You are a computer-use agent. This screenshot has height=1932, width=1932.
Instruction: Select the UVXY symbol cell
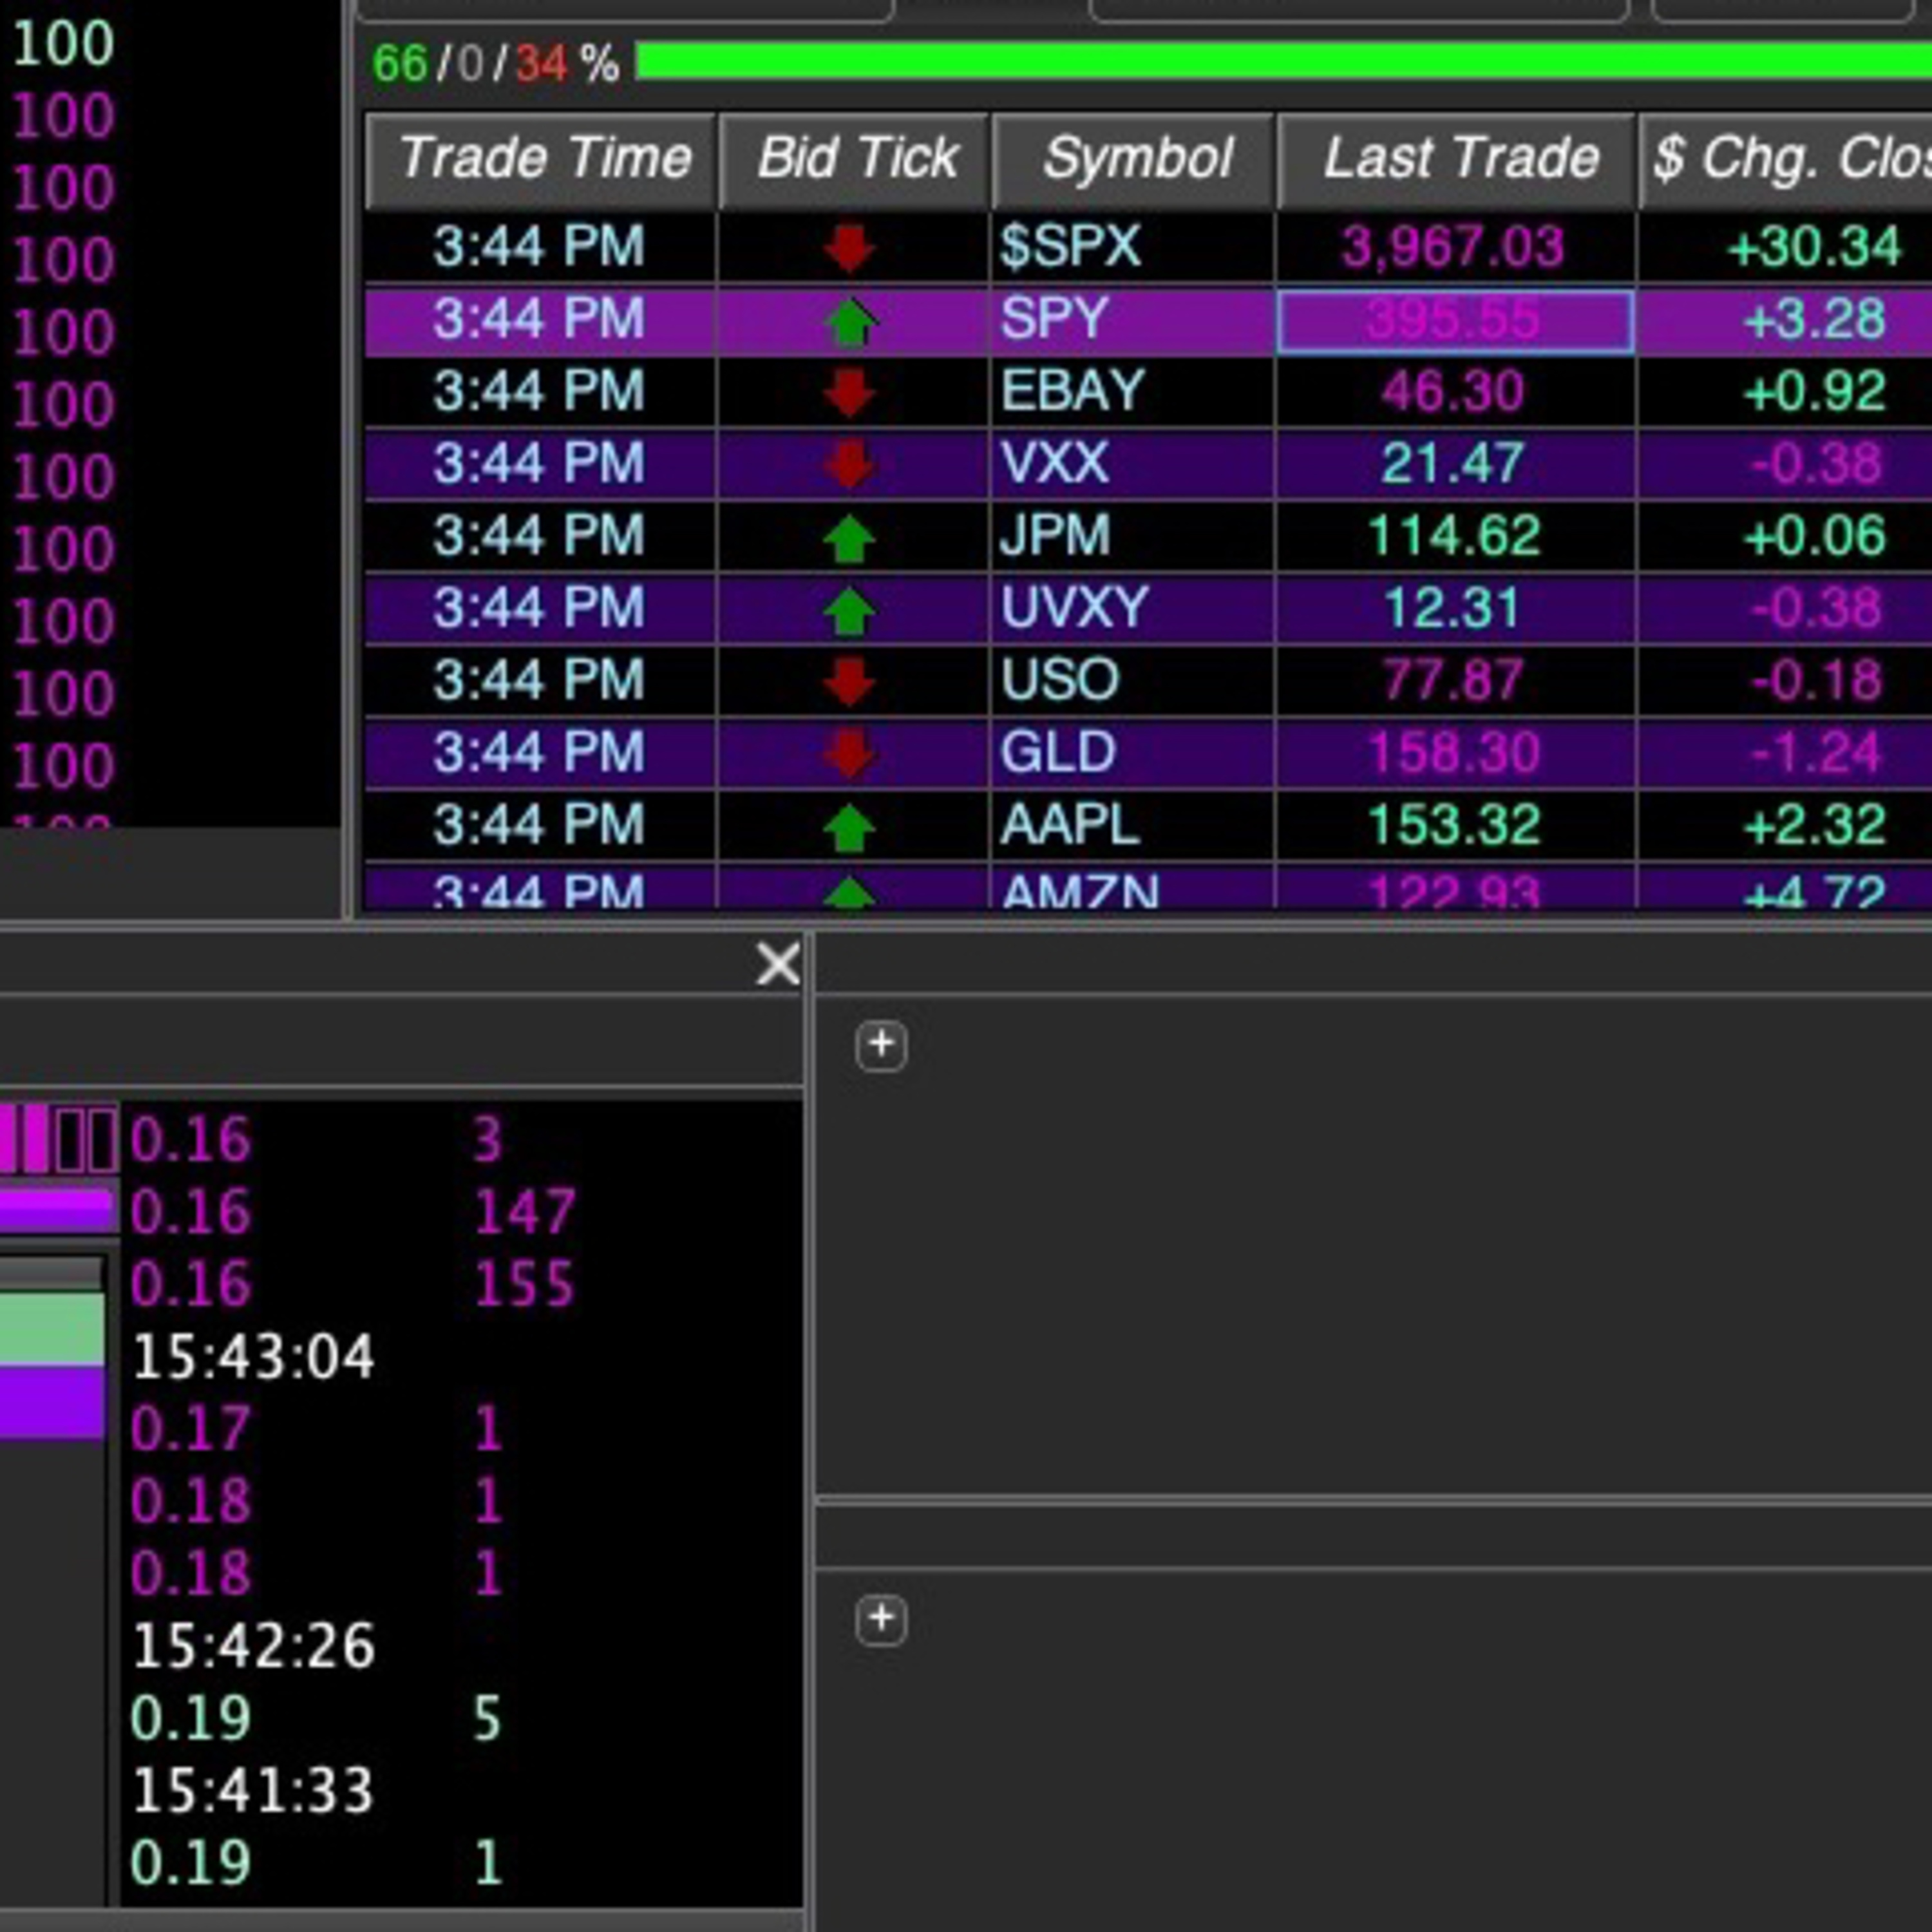click(1133, 608)
